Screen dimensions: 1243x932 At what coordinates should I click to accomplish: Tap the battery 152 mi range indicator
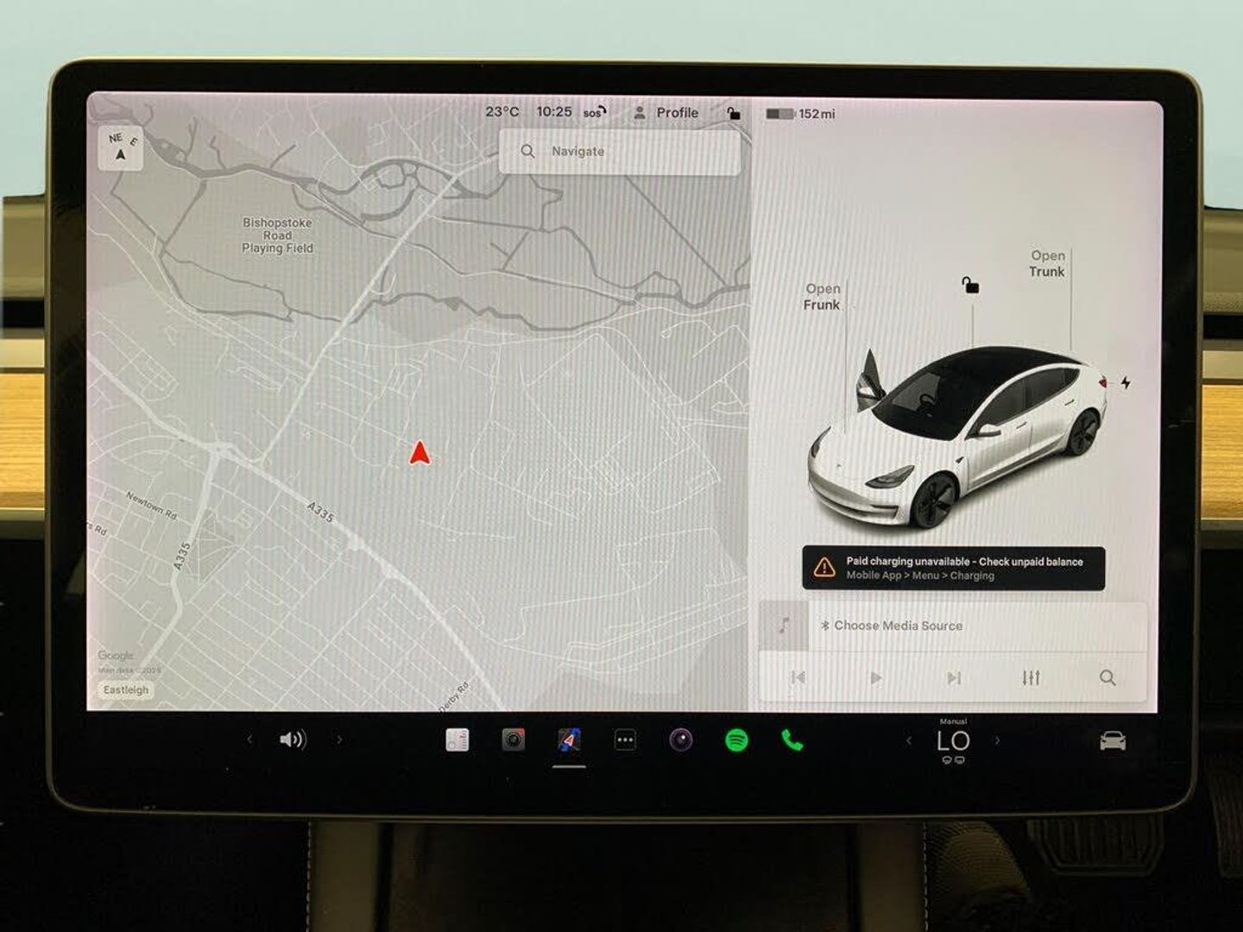coord(800,113)
